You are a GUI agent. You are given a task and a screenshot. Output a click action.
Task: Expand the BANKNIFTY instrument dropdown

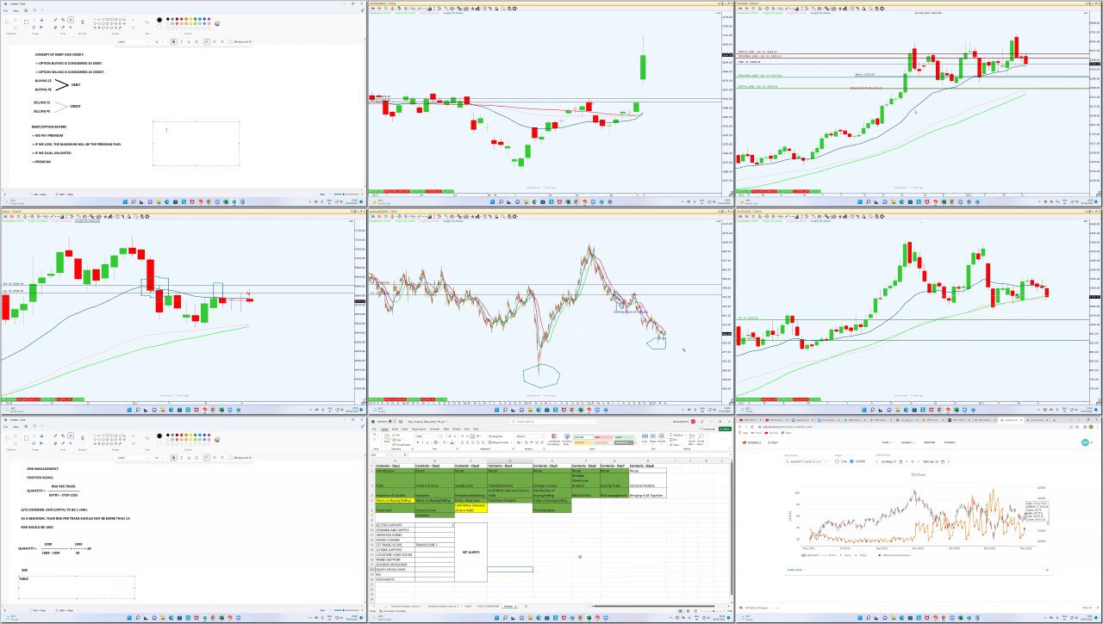tap(826, 461)
